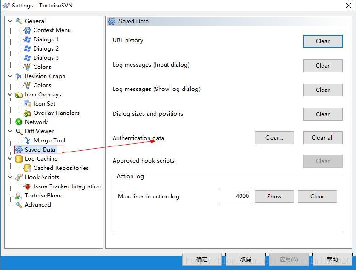The image size is (356, 270).
Task: Click the Dialogs 2 window icon
Action: 28,49
